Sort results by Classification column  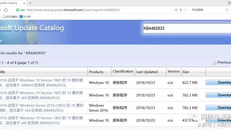123,71
